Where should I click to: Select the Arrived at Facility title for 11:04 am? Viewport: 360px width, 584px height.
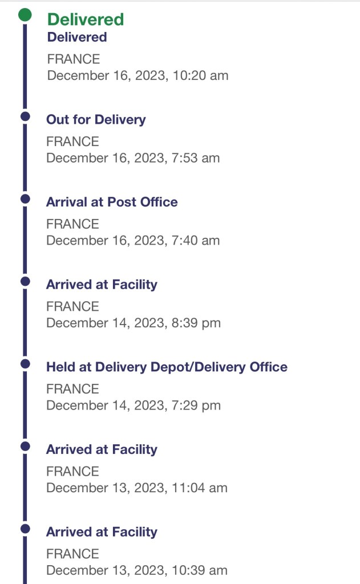(x=102, y=449)
